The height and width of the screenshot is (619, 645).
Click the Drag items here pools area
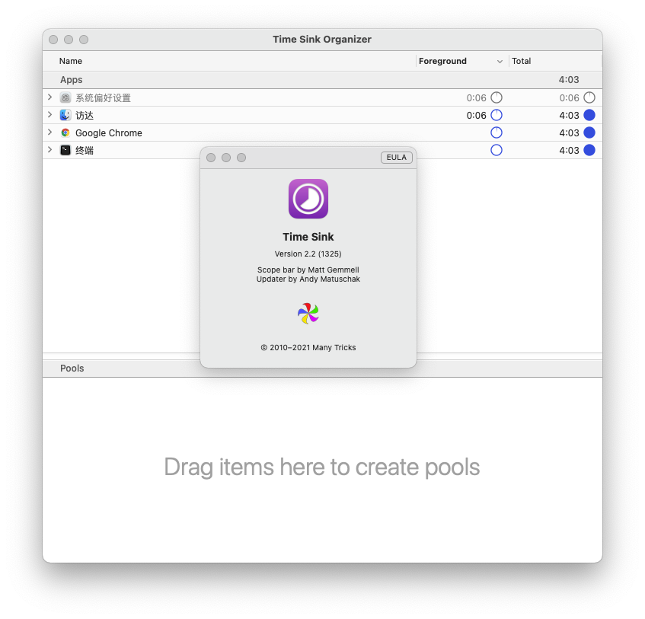coord(322,467)
